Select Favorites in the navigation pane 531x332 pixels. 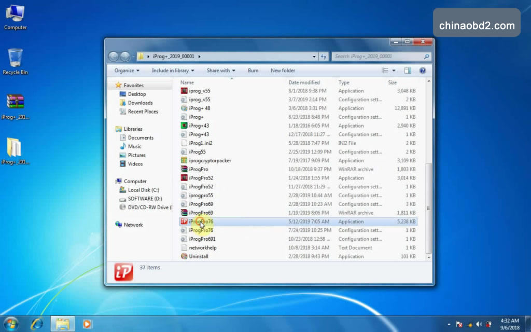(x=133, y=86)
